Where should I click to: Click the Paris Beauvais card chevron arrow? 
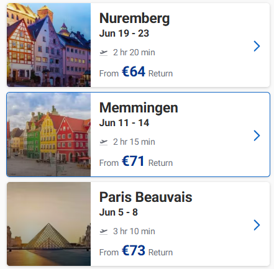coord(257,225)
